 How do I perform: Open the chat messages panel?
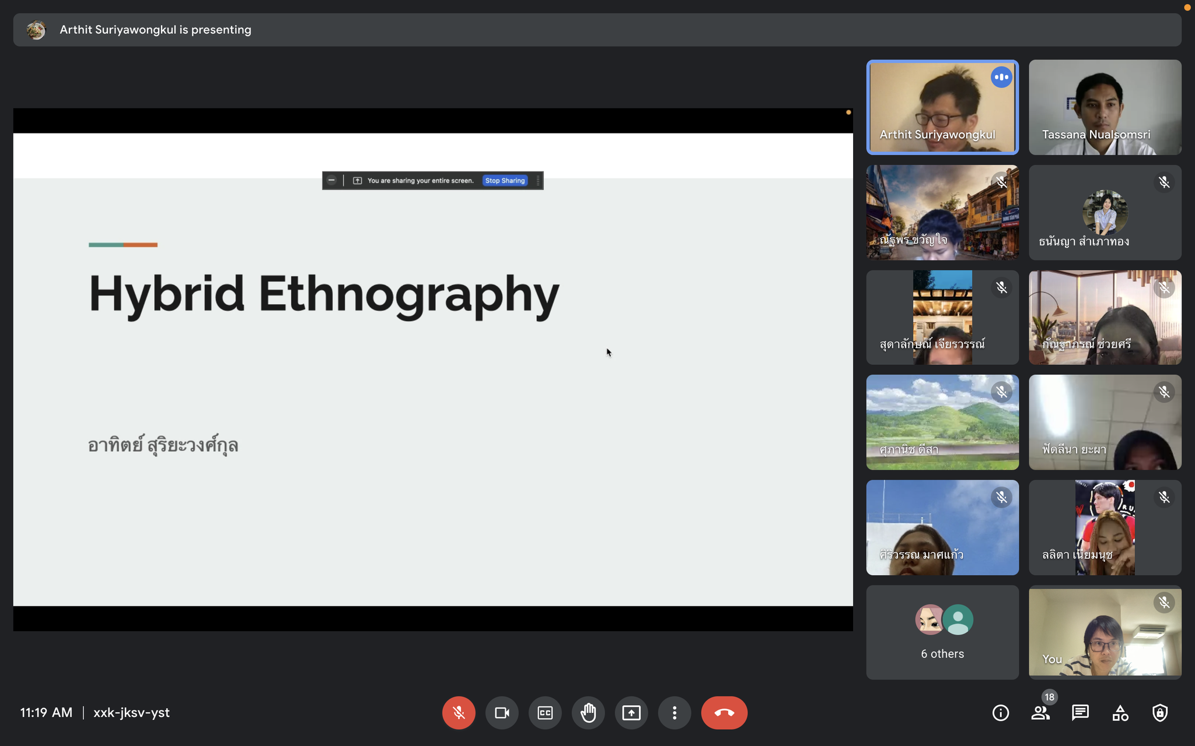click(1080, 712)
